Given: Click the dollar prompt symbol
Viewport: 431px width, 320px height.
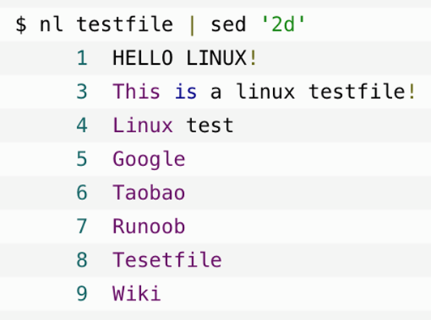Looking at the screenshot, I should point(21,24).
